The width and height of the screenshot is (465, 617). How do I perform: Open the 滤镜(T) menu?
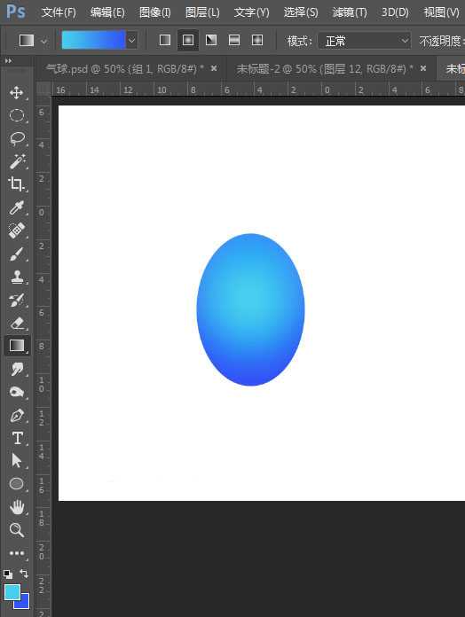click(350, 12)
